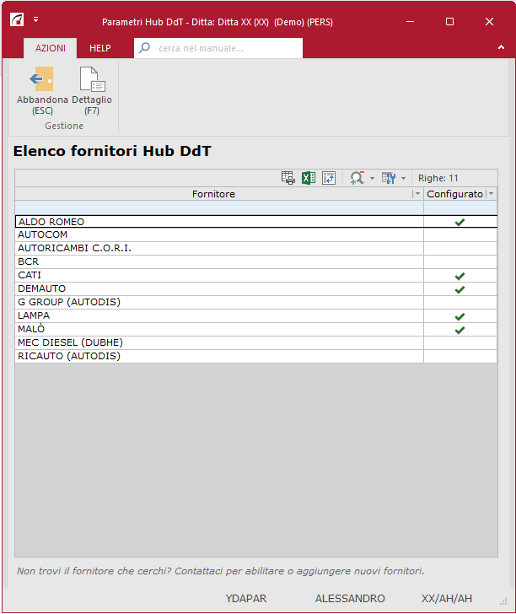Open the Configurato column filter dropdown
This screenshot has width=516, height=614.
(x=491, y=194)
